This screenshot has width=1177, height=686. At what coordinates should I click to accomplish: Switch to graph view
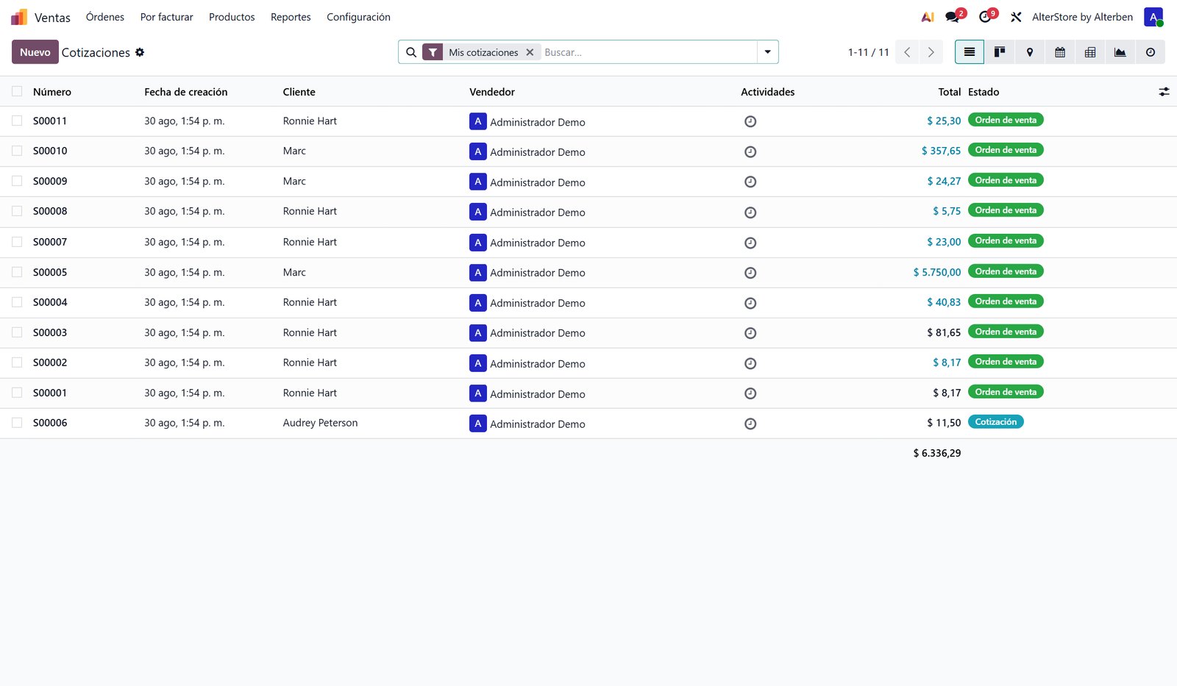[x=1120, y=52]
